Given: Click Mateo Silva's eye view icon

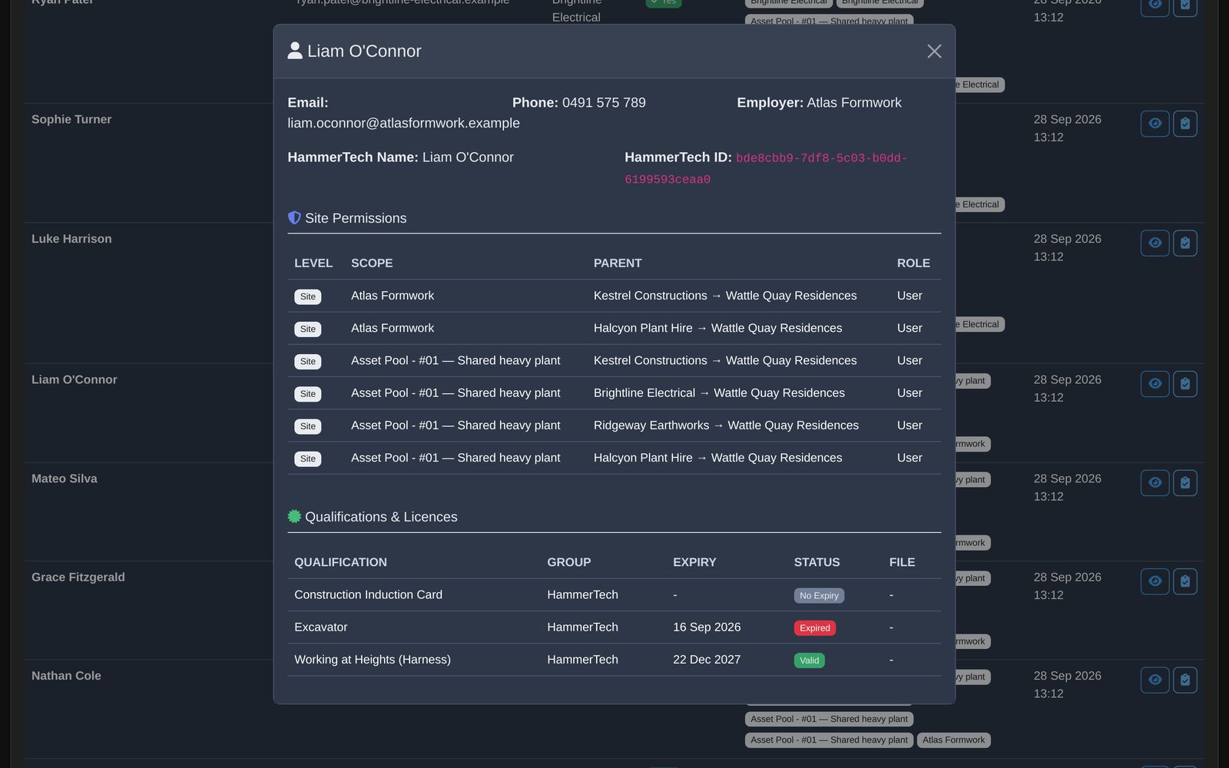Looking at the screenshot, I should click(1154, 482).
